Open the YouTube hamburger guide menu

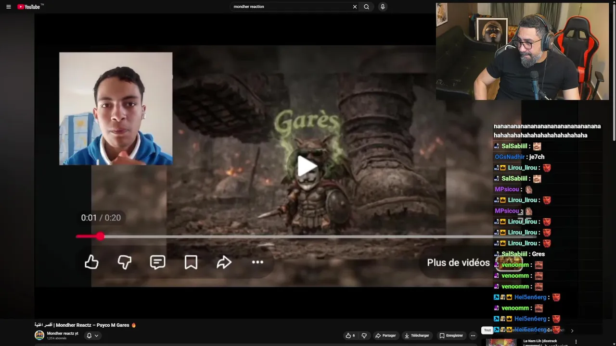point(8,7)
